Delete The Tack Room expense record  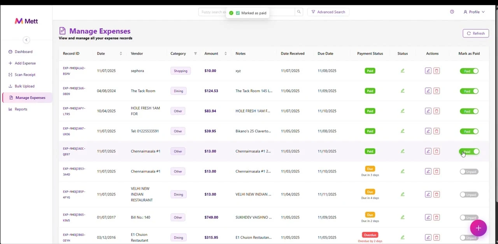point(437,91)
